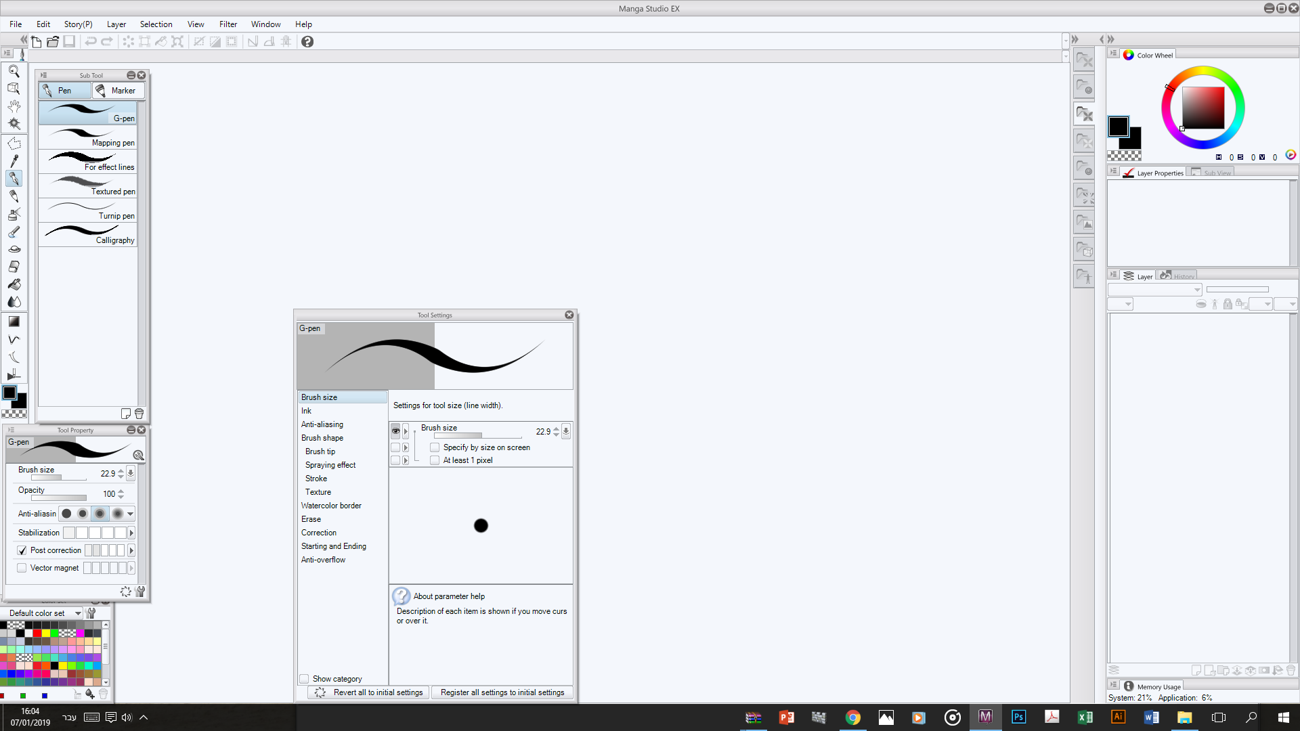Open the Filter menu
Viewport: 1300px width, 731px height.
[x=227, y=24]
